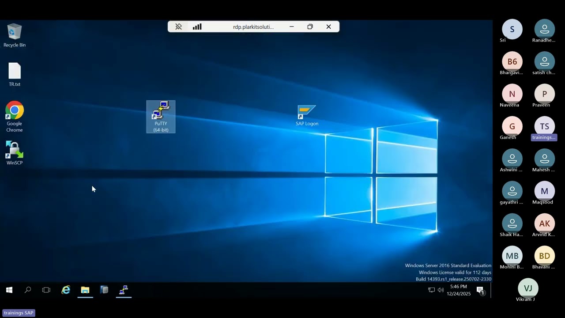Click the Show Desktop sliver on taskbar
The width and height of the screenshot is (565, 318).
point(491,290)
